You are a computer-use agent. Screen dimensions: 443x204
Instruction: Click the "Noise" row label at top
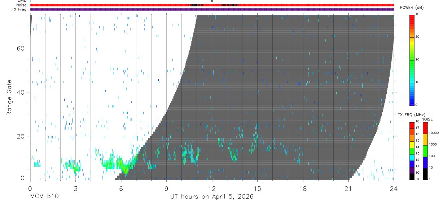22,5
